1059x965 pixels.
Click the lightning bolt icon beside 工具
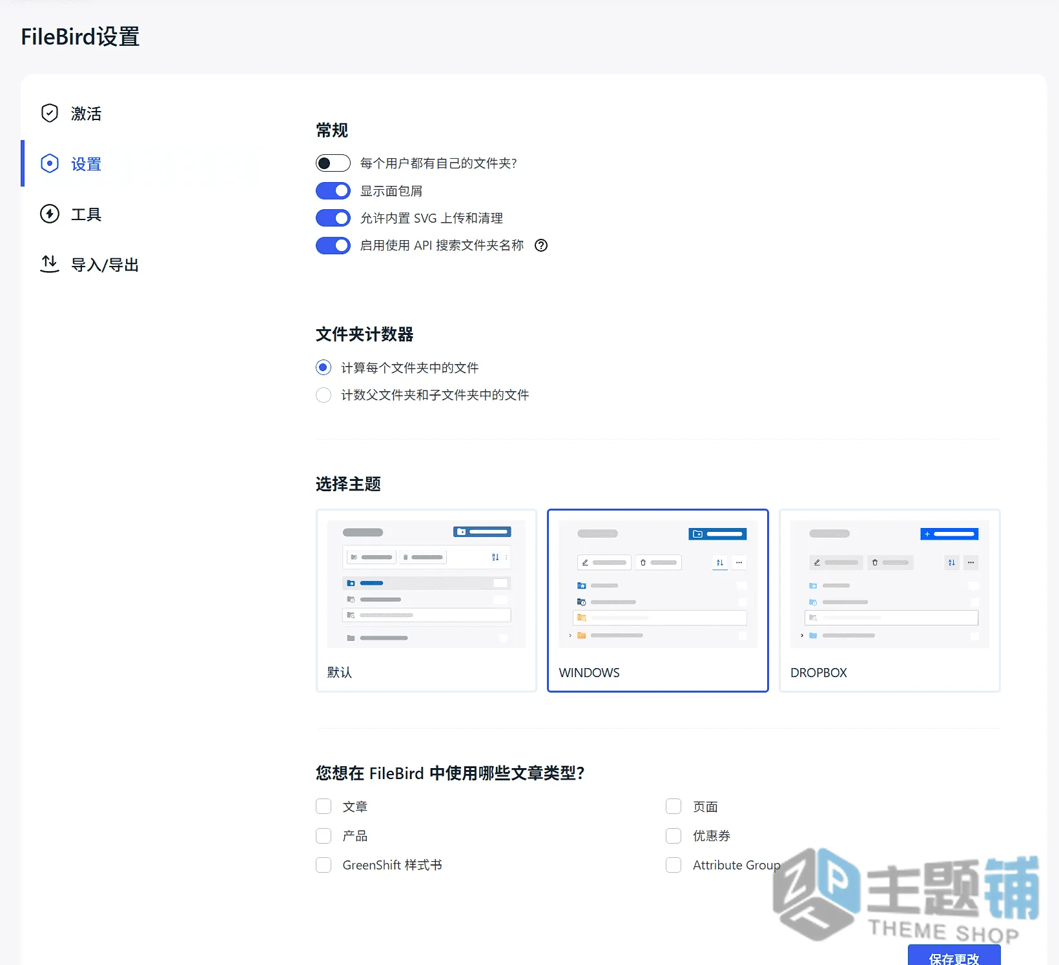(50, 214)
